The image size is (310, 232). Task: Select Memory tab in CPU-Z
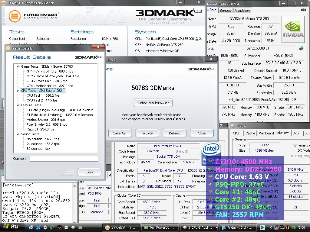pos(283,133)
